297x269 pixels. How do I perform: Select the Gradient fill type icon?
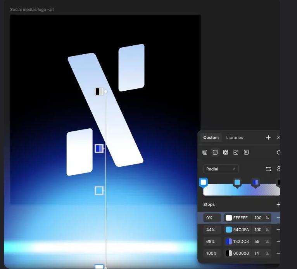click(215, 152)
